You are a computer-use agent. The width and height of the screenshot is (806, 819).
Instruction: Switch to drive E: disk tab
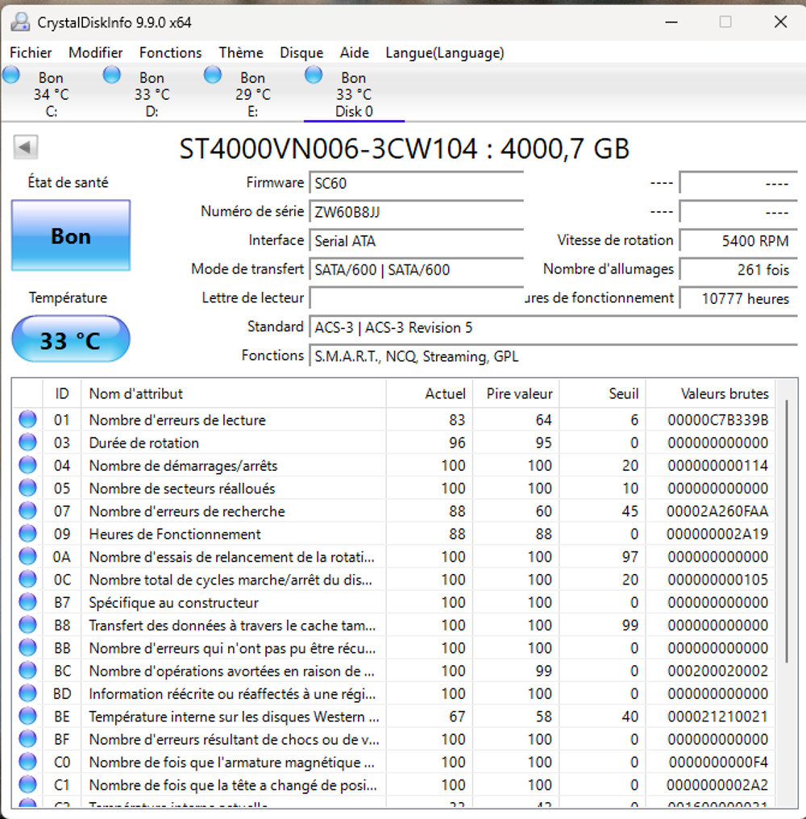[253, 94]
